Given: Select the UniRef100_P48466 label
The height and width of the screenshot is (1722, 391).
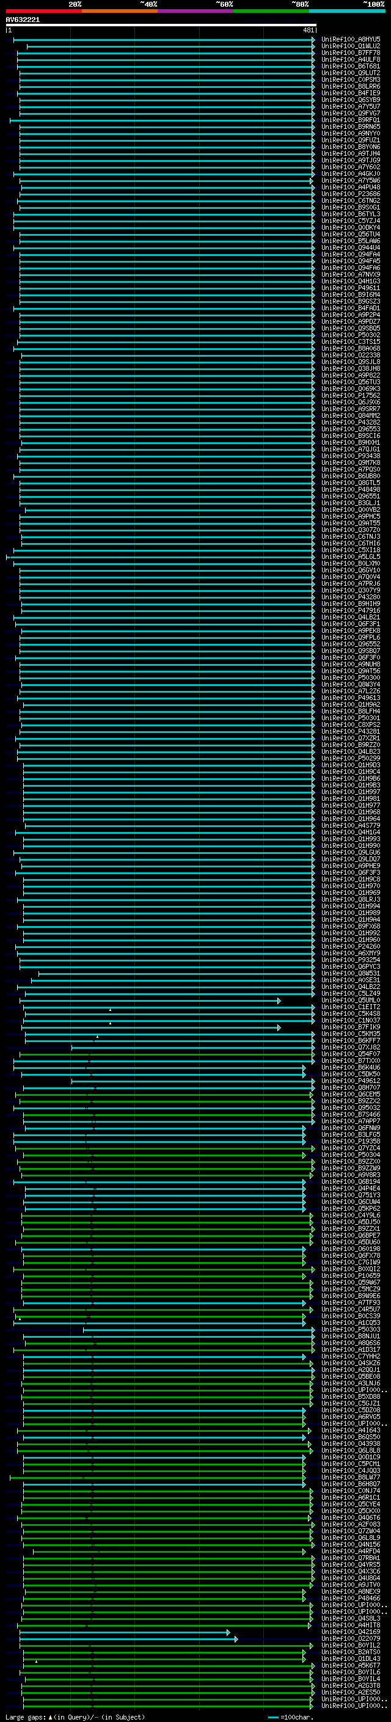Looking at the screenshot, I should pyautogui.click(x=351, y=1599).
